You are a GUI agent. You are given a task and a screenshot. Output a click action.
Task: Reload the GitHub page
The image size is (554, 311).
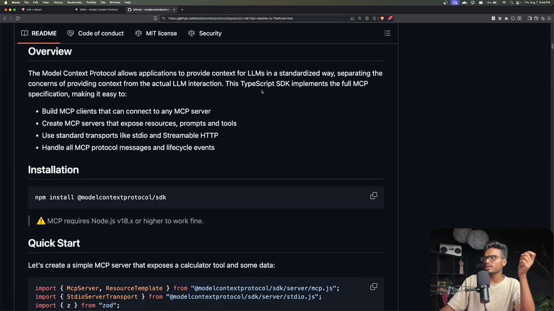(x=18, y=18)
